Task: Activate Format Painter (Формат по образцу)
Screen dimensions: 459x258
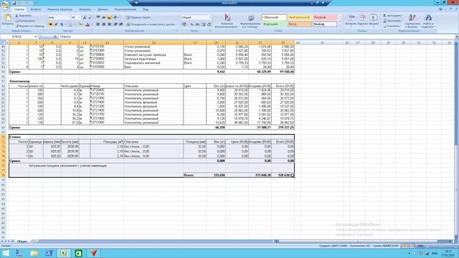Action: tap(30, 26)
